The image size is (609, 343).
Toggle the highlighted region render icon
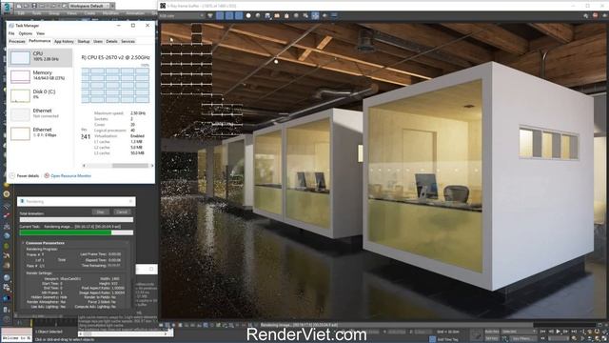(315, 15)
